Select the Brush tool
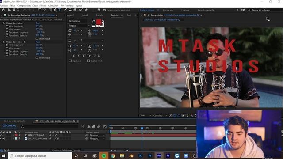 tap(65, 10)
